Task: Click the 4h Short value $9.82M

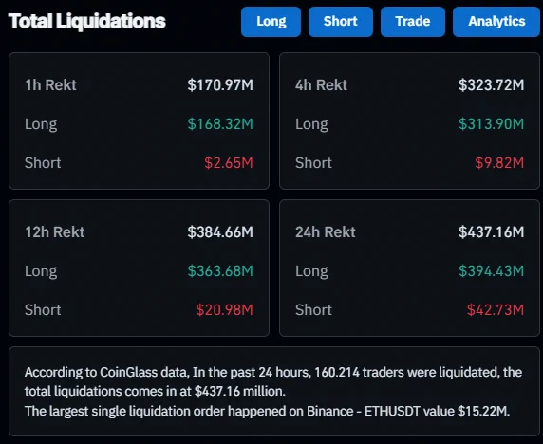Action: (499, 163)
